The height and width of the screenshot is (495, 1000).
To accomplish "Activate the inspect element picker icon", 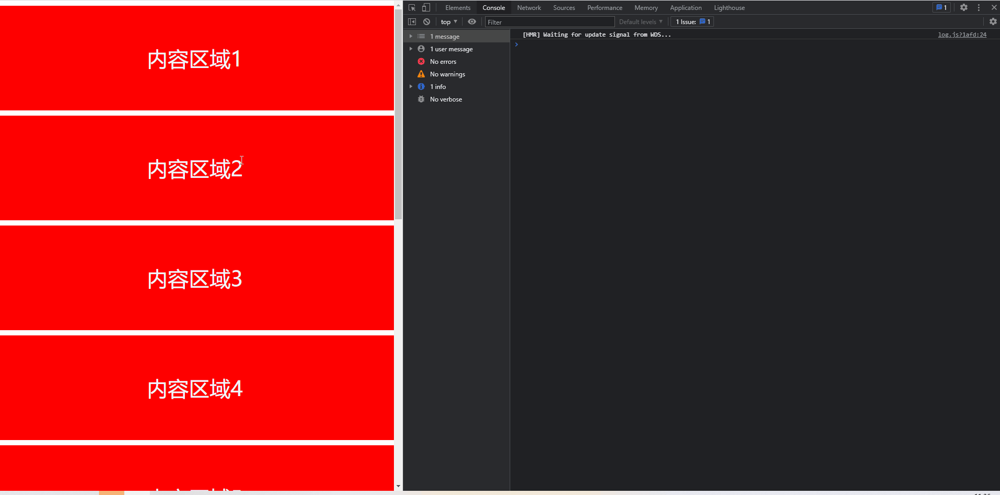I will [x=412, y=7].
